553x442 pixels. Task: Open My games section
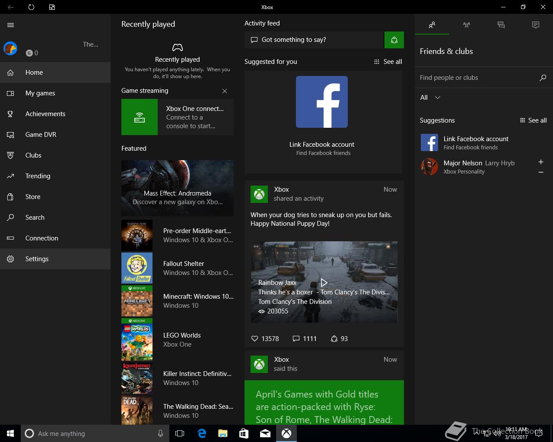tap(55, 93)
